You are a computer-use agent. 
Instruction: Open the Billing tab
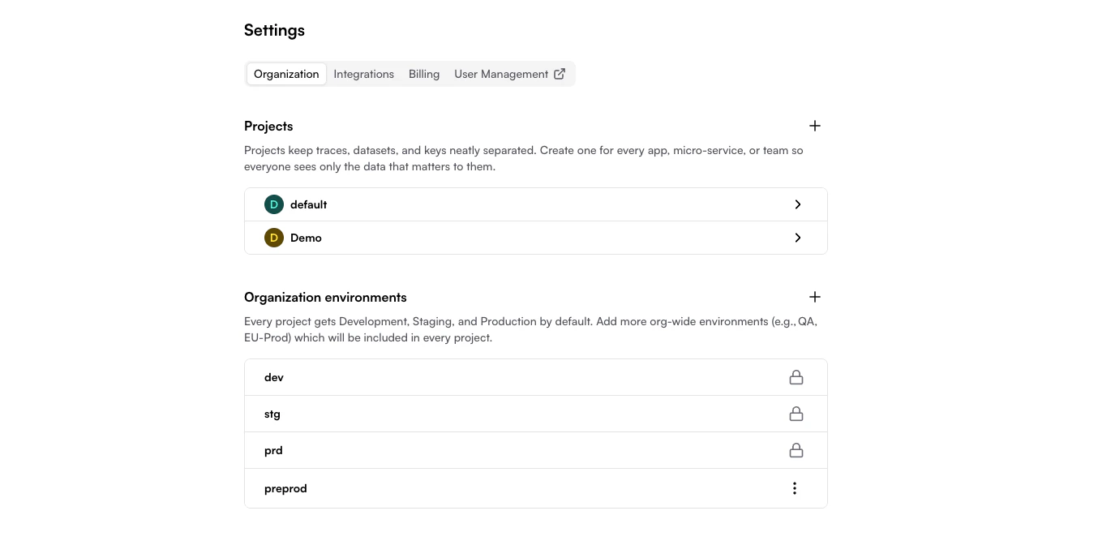[x=424, y=74]
